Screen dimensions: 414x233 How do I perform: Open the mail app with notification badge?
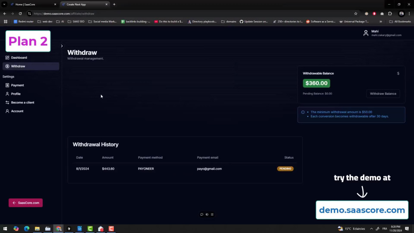101,229
